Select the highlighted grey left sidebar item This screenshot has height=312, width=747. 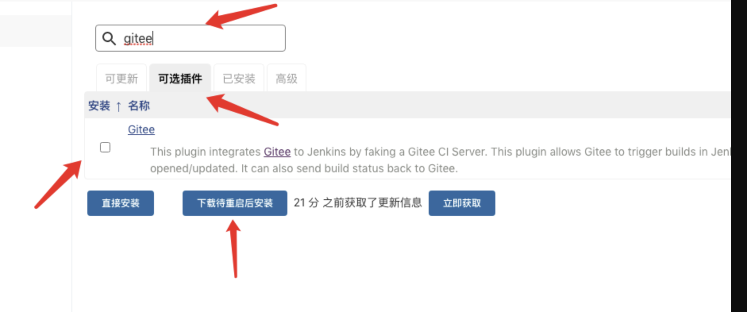(36, 31)
